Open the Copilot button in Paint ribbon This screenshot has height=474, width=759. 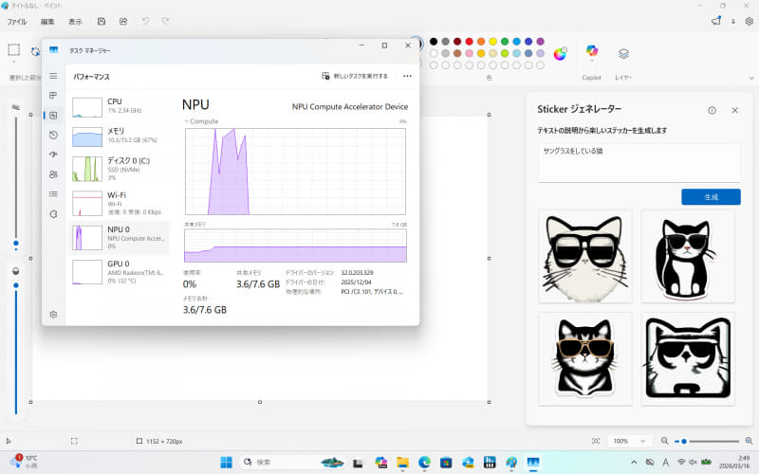coord(591,50)
